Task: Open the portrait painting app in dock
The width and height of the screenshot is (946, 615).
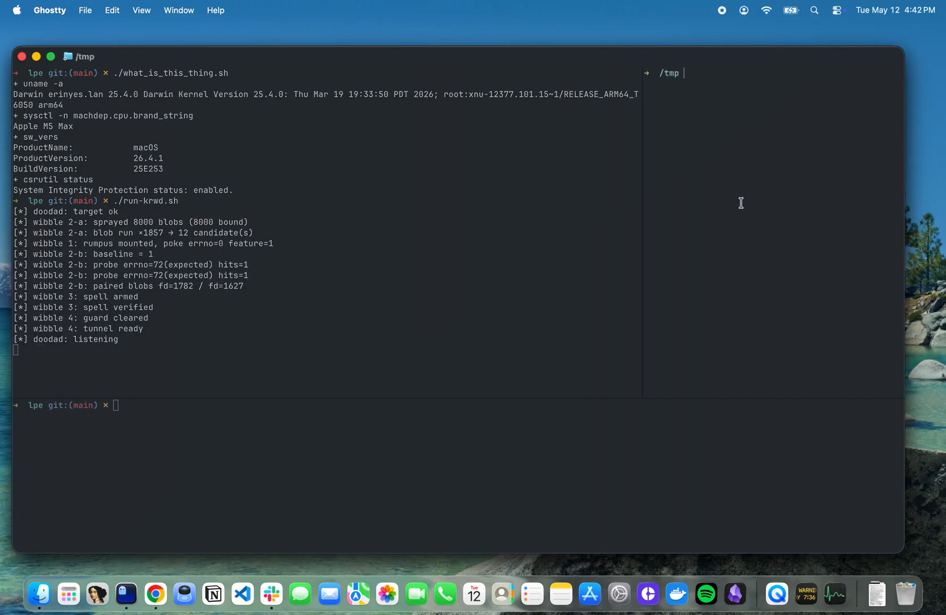Action: point(97,594)
